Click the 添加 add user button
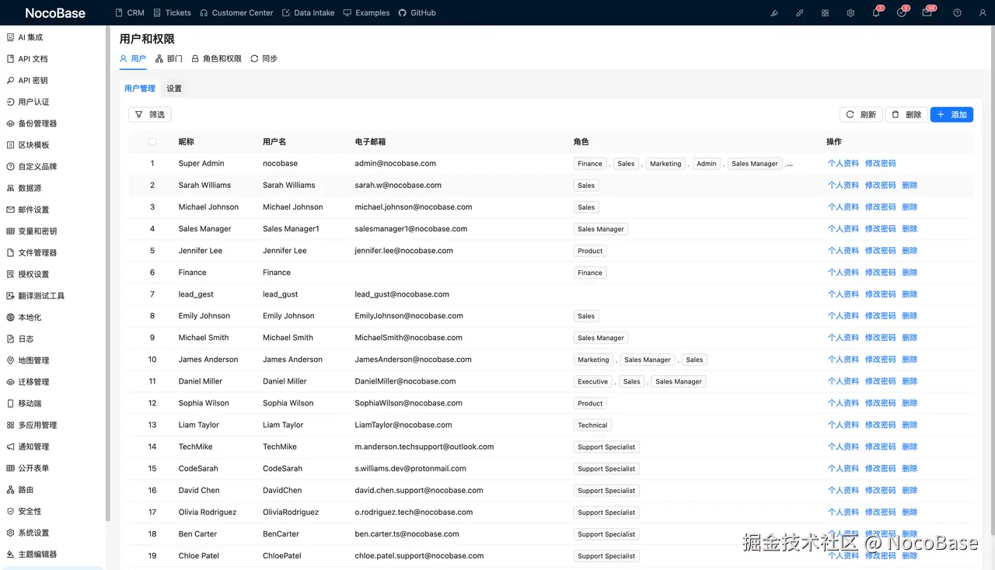Screen dimensions: 995x570 pyautogui.click(x=951, y=114)
